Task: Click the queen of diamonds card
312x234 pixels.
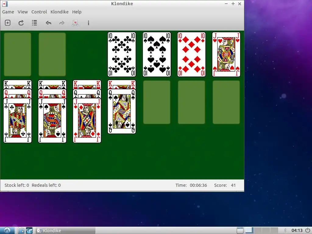Action: [17, 94]
